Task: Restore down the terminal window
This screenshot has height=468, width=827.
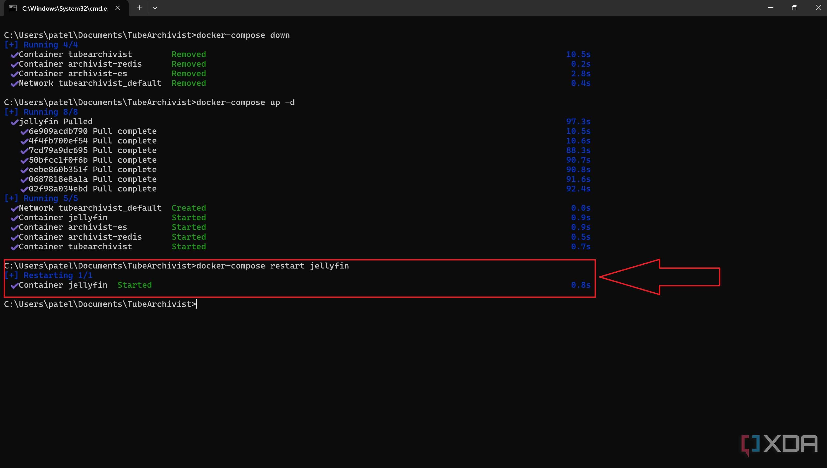Action: (x=794, y=8)
